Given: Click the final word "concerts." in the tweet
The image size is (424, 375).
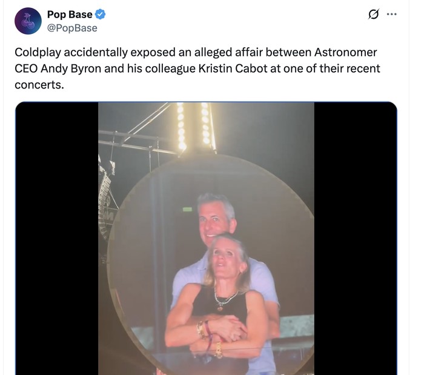Looking at the screenshot, I should pyautogui.click(x=39, y=85).
